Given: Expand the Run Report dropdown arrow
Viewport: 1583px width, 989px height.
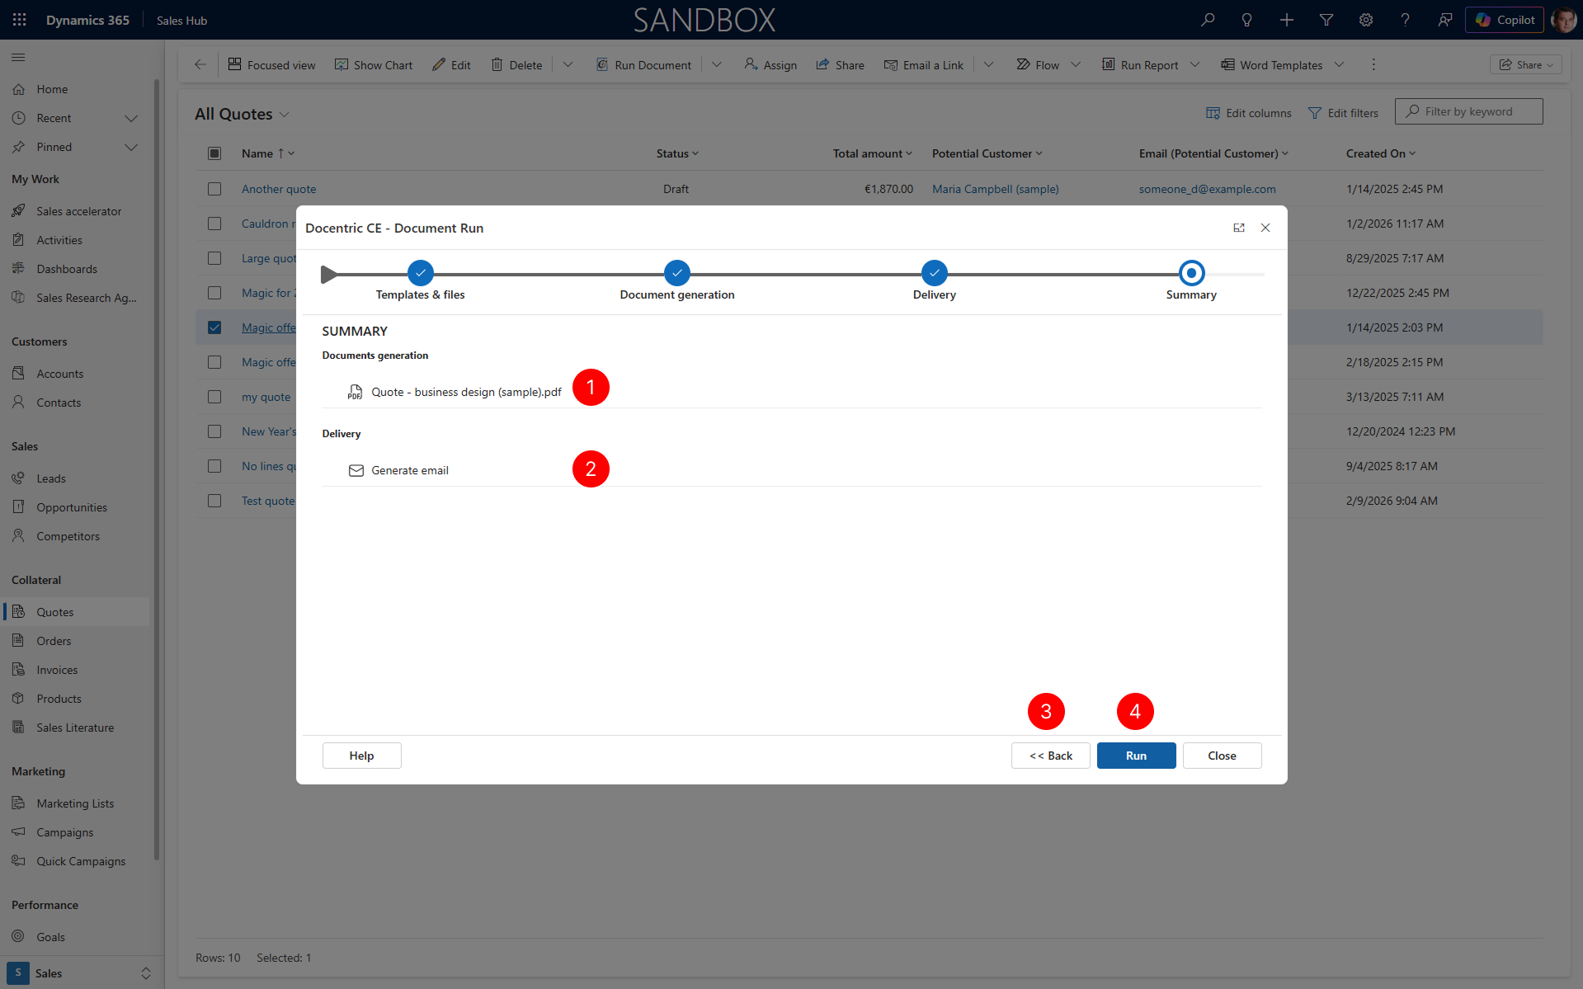Looking at the screenshot, I should (x=1194, y=64).
